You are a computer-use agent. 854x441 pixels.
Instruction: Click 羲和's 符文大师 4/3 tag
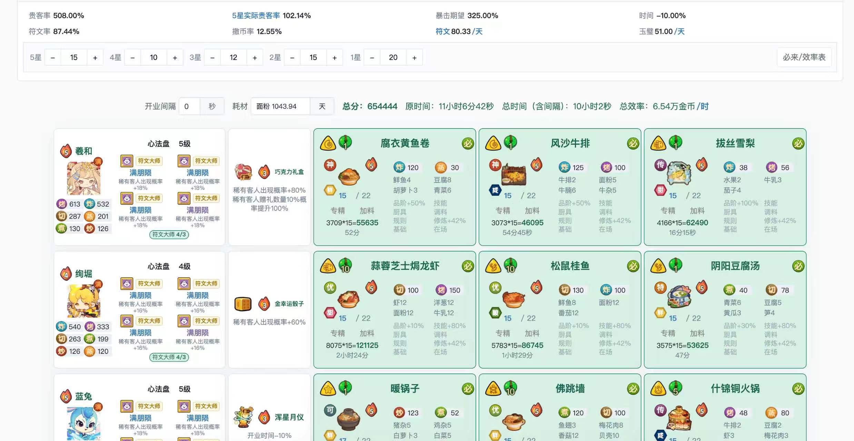coord(169,235)
